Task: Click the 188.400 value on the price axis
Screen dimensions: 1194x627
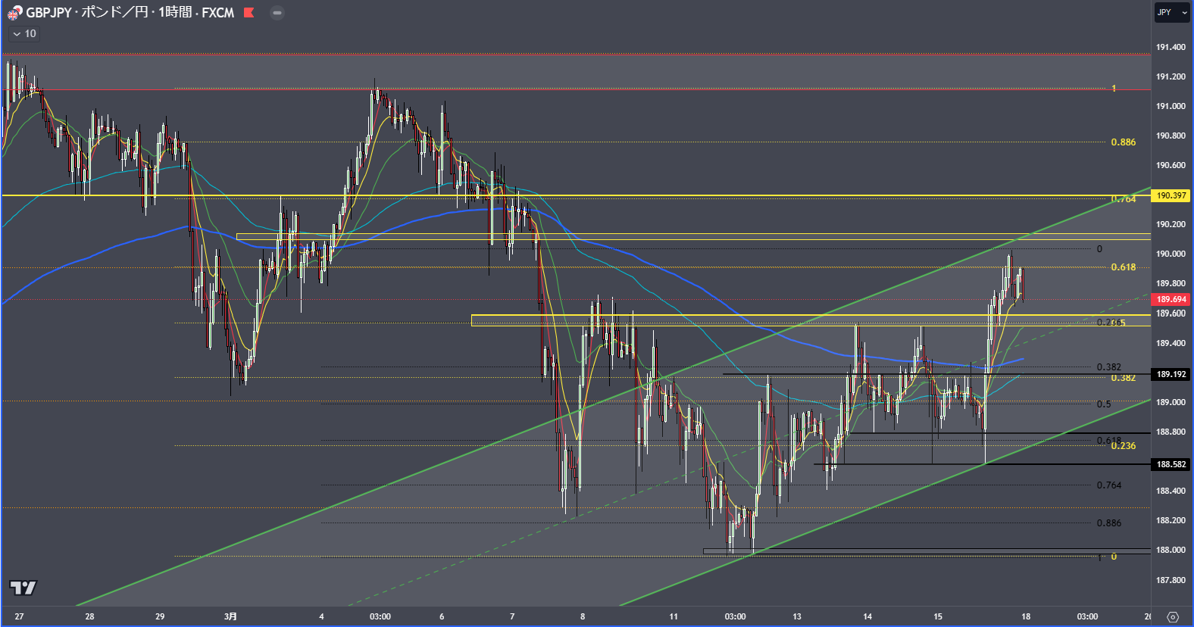Action: pos(1171,491)
